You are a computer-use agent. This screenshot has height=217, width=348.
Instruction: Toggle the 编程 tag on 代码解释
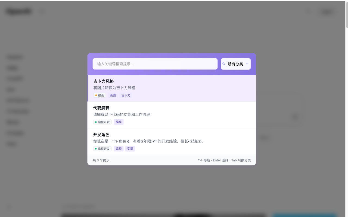119,122
